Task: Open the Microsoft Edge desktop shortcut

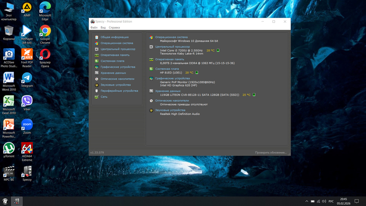Action: tap(45, 11)
